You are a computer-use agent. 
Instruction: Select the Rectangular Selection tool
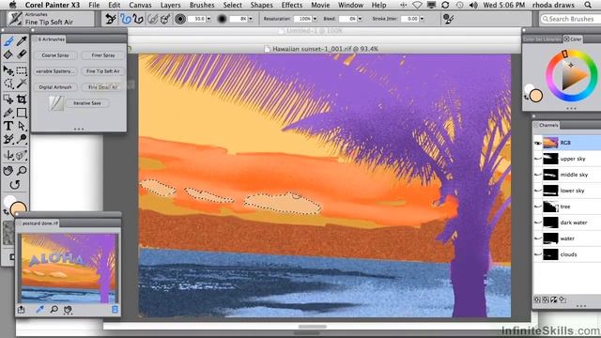pyautogui.click(x=22, y=70)
